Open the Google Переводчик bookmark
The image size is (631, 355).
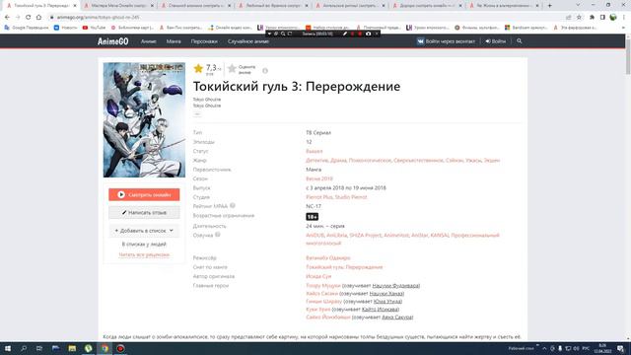coord(27,28)
